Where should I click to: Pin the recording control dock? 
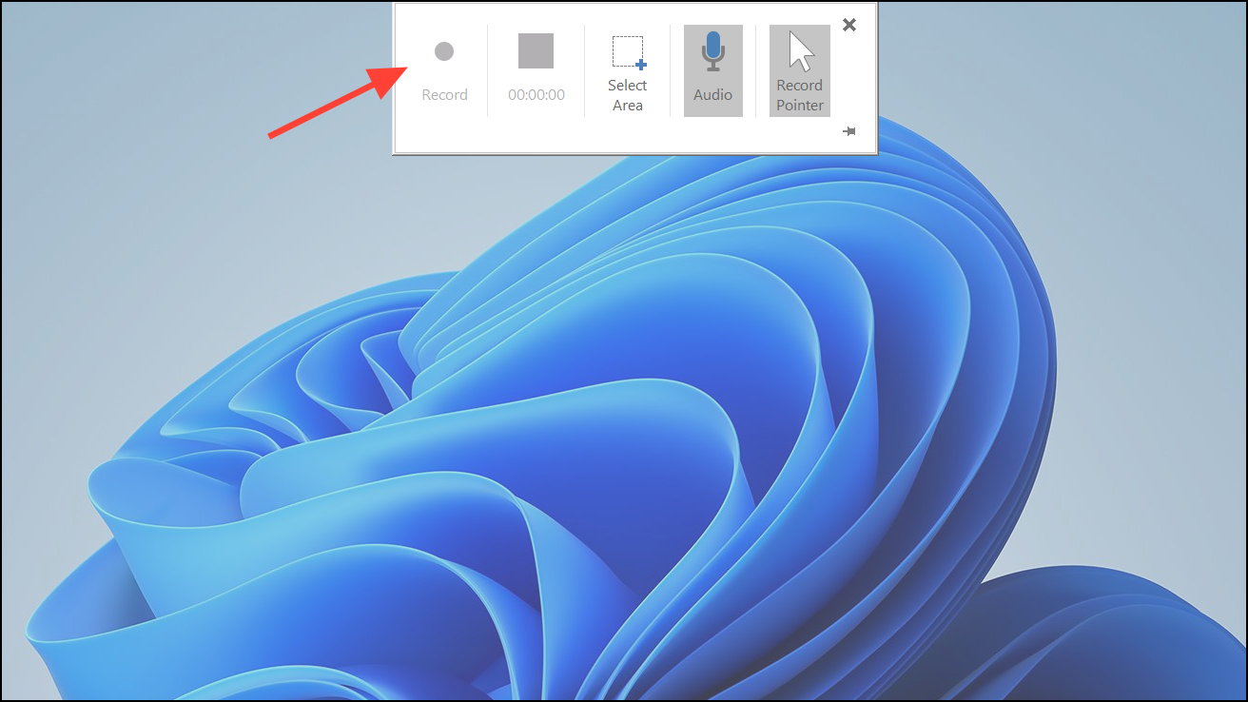pyautogui.click(x=849, y=131)
